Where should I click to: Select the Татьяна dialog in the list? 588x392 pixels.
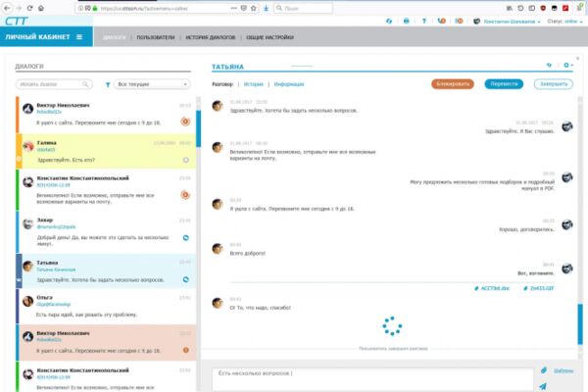[x=107, y=270]
